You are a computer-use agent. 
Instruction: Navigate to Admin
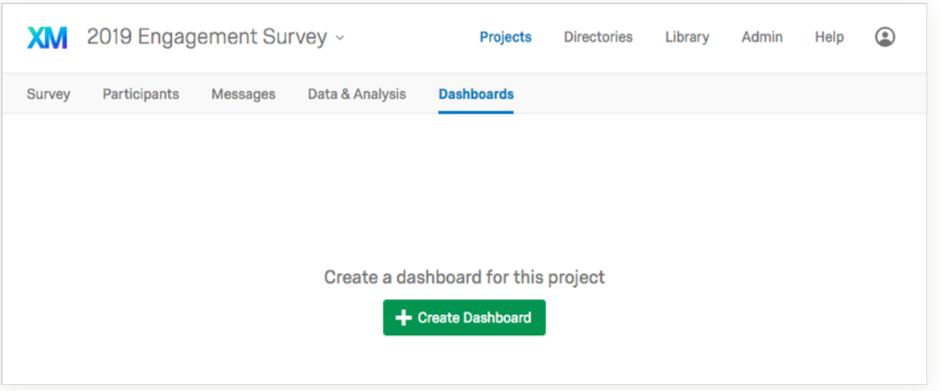click(x=762, y=37)
